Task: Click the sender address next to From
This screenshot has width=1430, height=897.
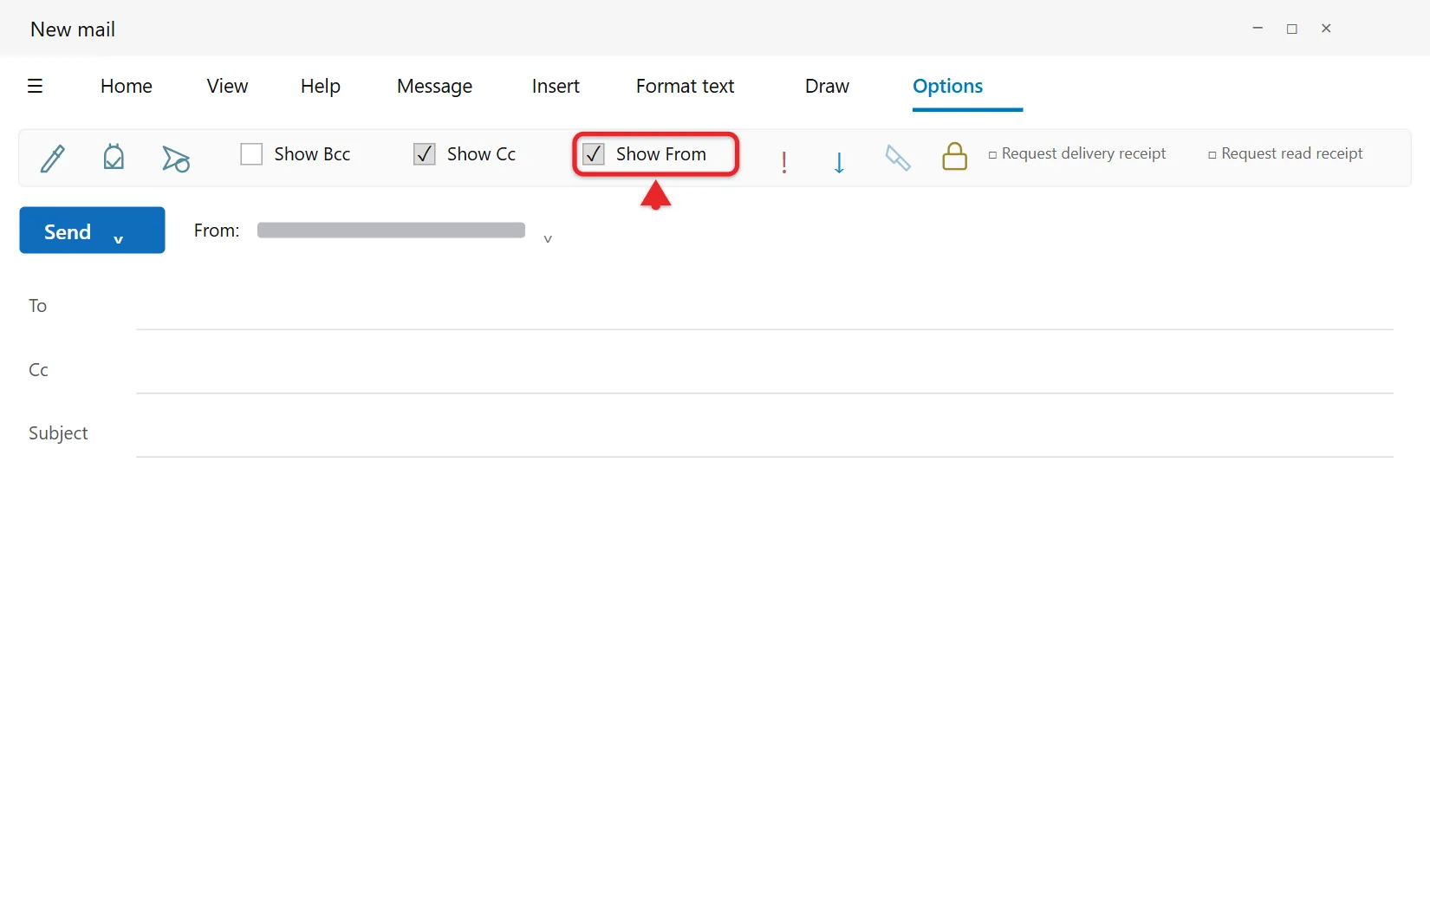Action: 391,231
